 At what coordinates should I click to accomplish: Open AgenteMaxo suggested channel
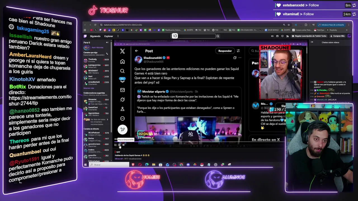[x=96, y=114]
